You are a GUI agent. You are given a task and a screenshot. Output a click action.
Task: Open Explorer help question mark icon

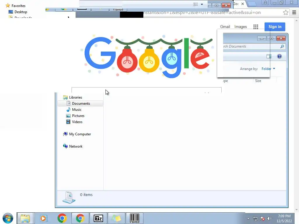279,56
